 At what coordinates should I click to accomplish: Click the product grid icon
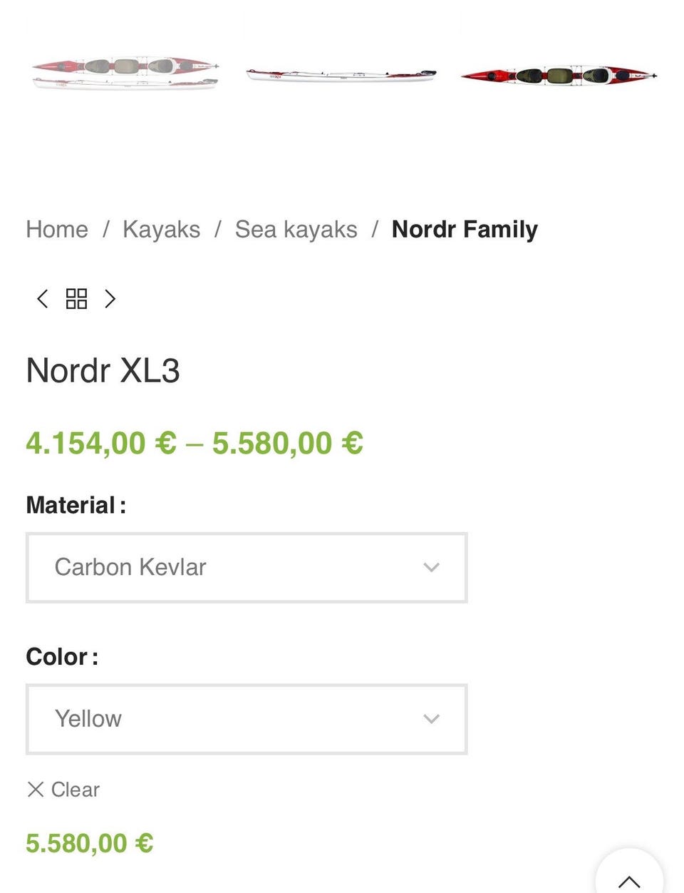click(x=76, y=299)
